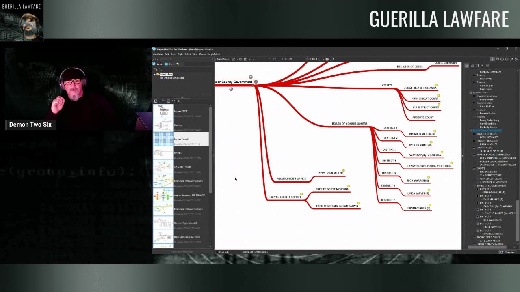Screen dimensions: 520x292
Task: Switch to the Local tab
Action: tap(157, 64)
